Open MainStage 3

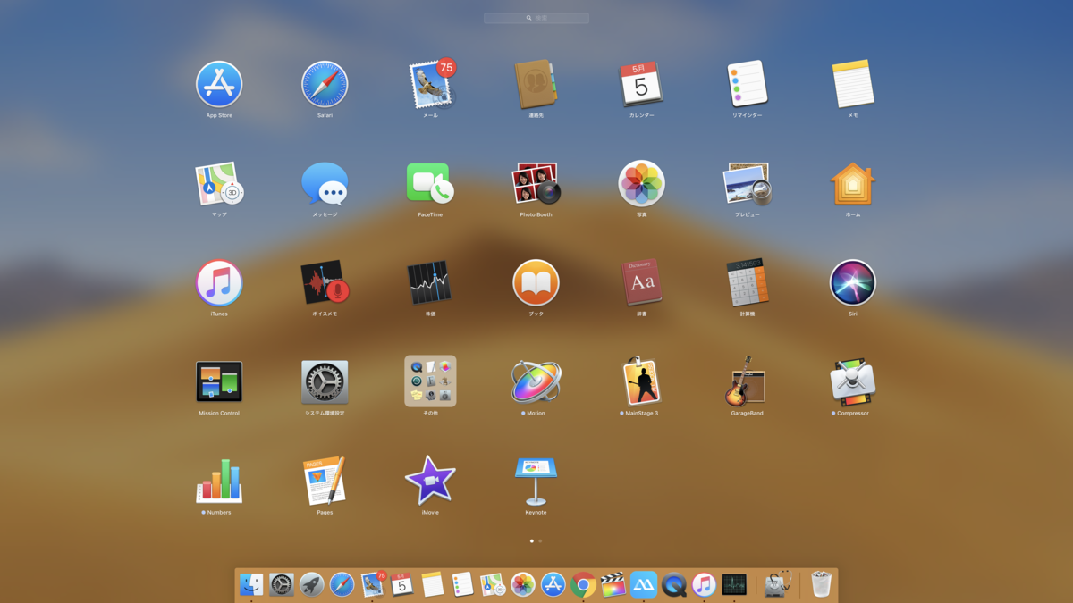[x=641, y=381]
